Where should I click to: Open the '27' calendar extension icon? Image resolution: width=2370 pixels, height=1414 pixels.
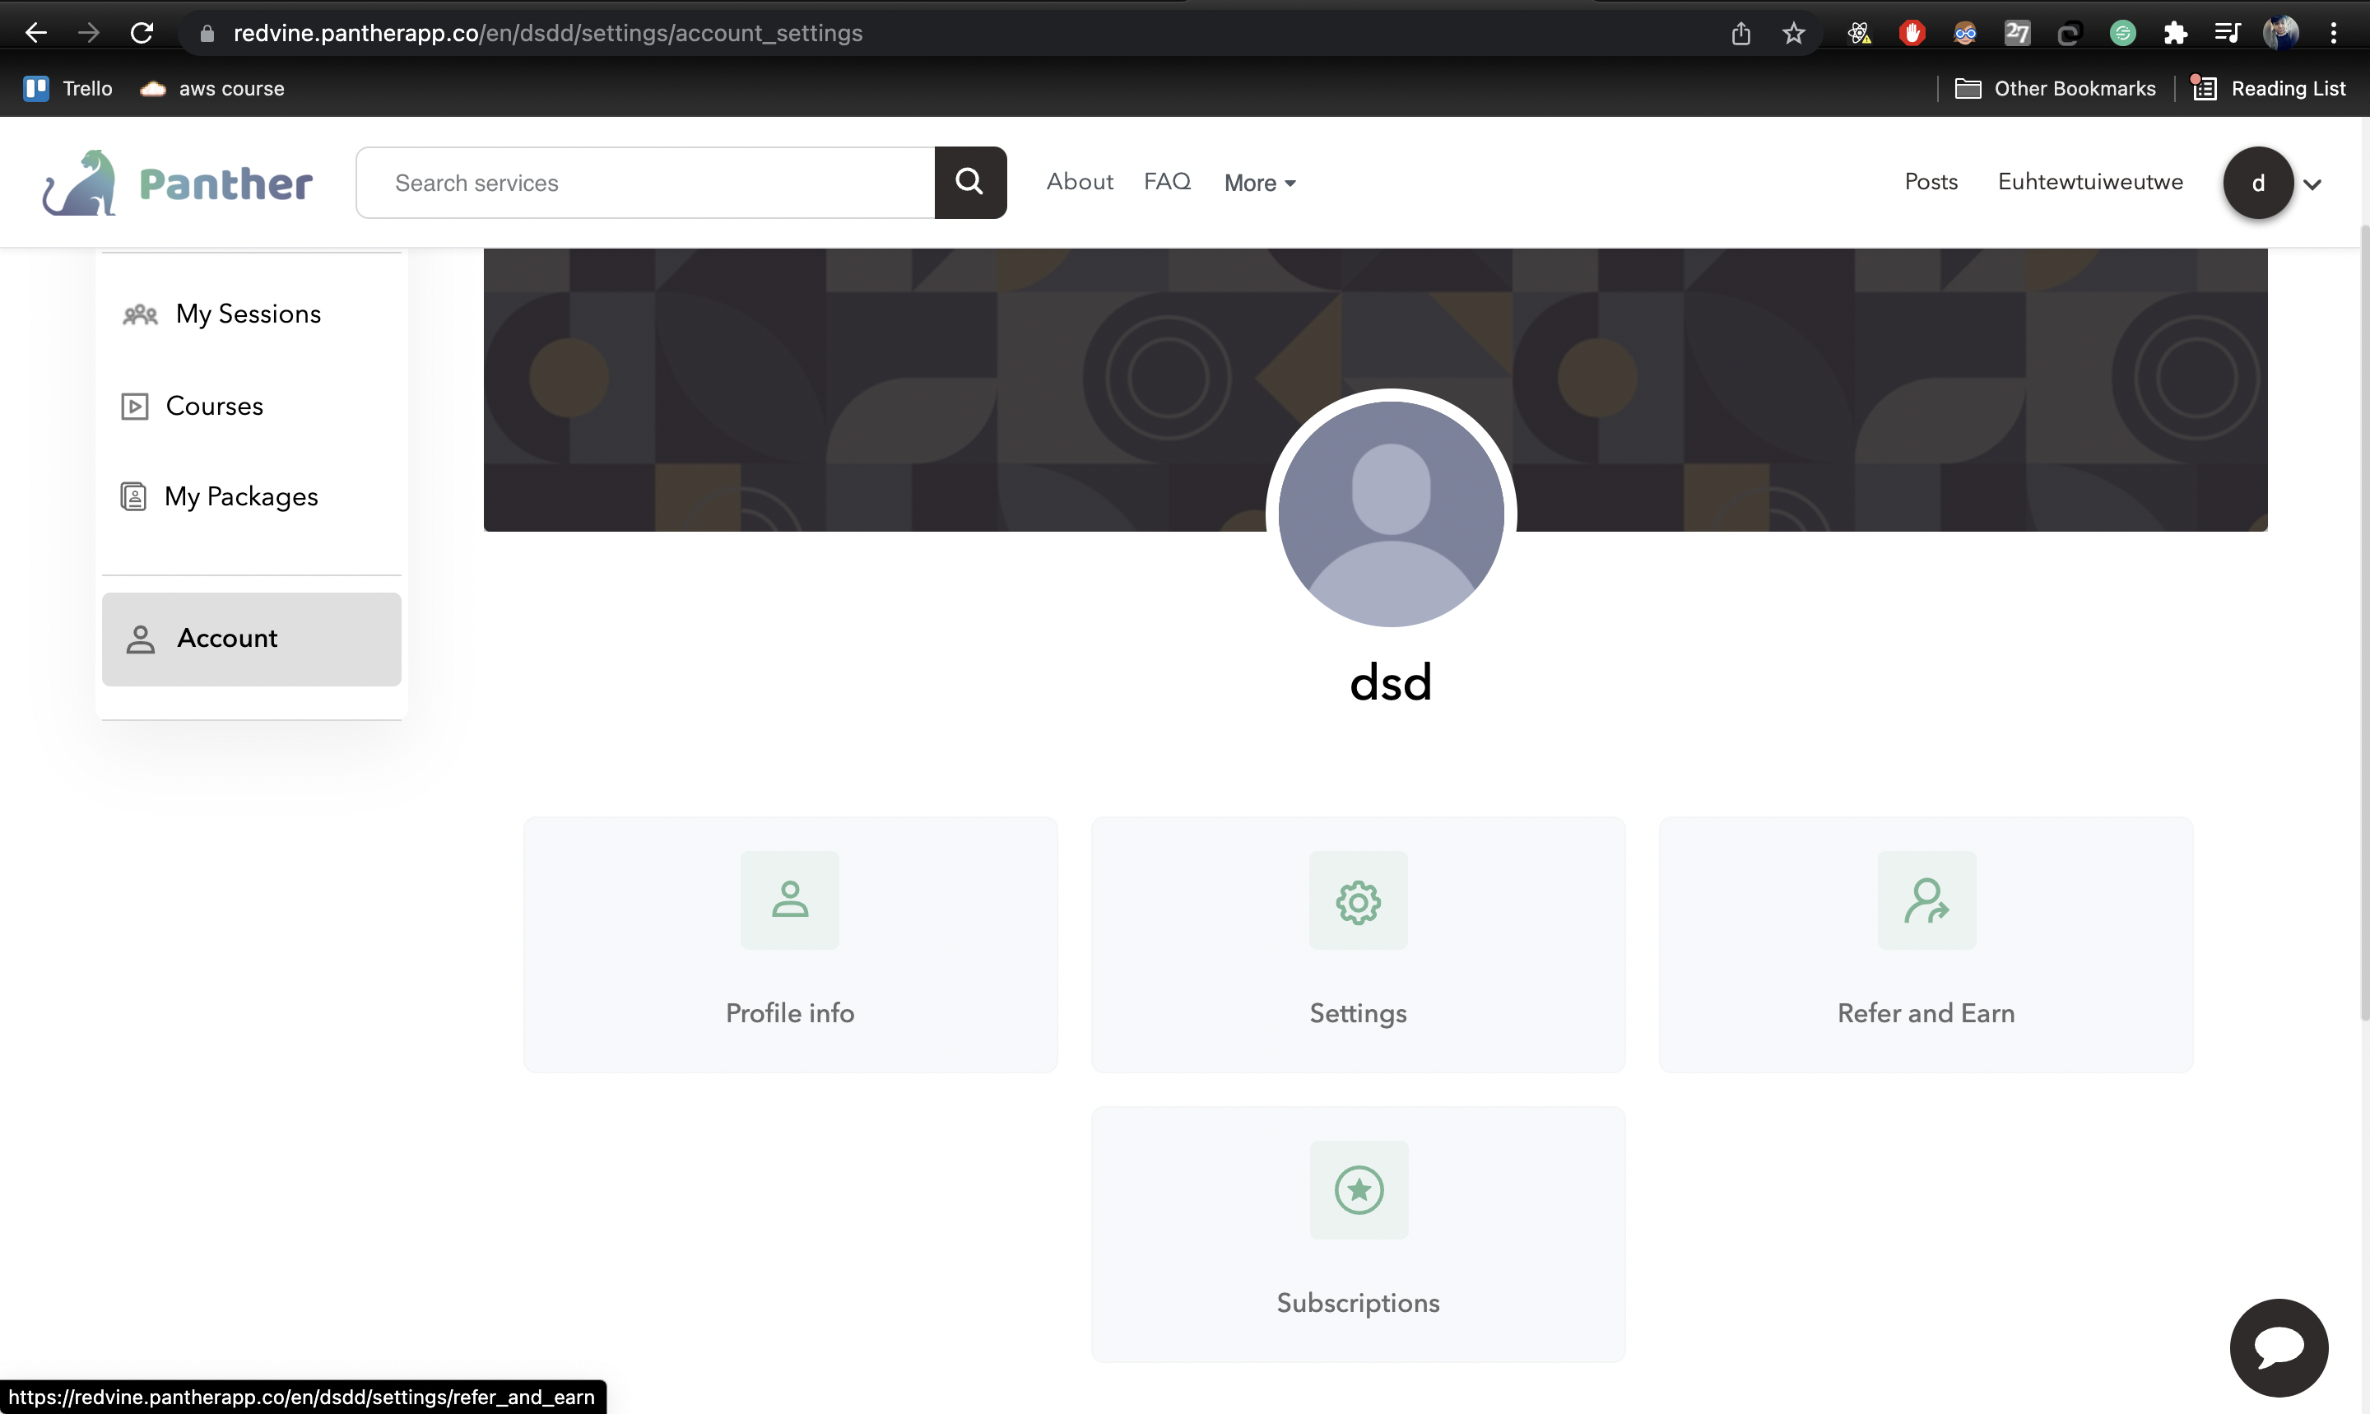tap(2017, 34)
